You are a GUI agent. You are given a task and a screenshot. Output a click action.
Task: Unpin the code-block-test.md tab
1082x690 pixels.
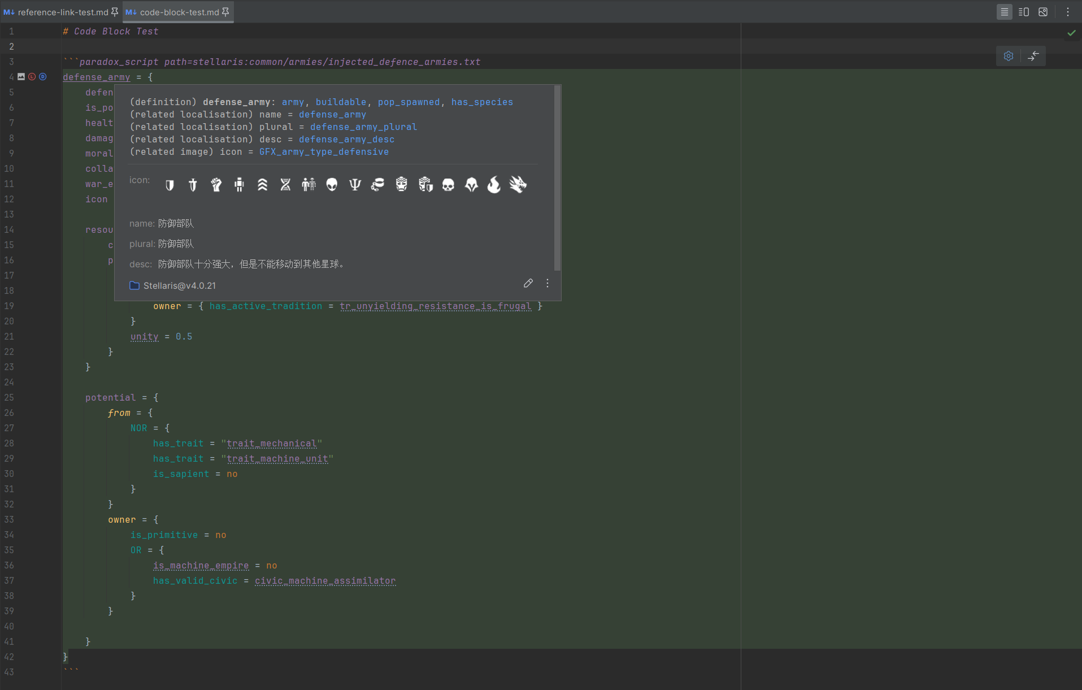pos(225,12)
